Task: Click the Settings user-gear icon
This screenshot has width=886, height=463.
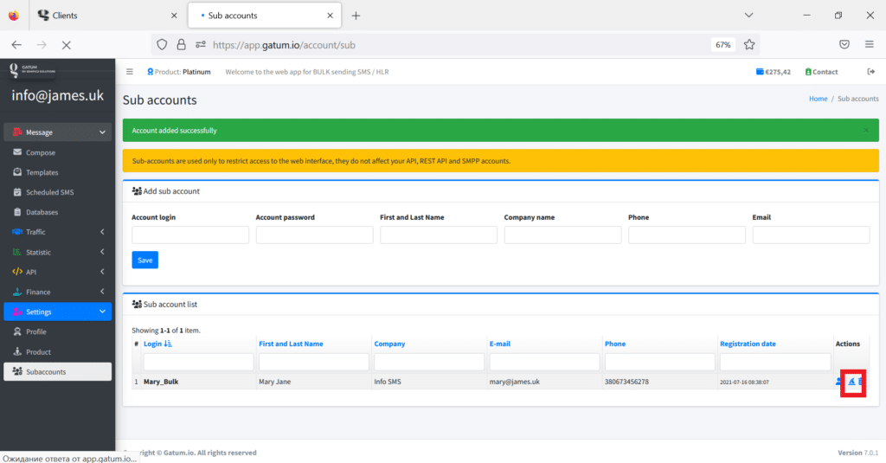Action: click(x=17, y=312)
